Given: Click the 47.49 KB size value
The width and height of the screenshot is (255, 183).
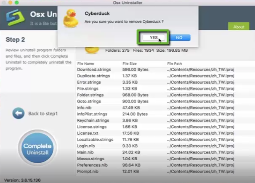Looking at the screenshot, I should [131, 108].
